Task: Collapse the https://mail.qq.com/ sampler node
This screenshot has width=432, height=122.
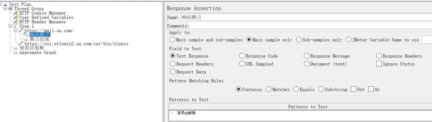Action: 15,30
